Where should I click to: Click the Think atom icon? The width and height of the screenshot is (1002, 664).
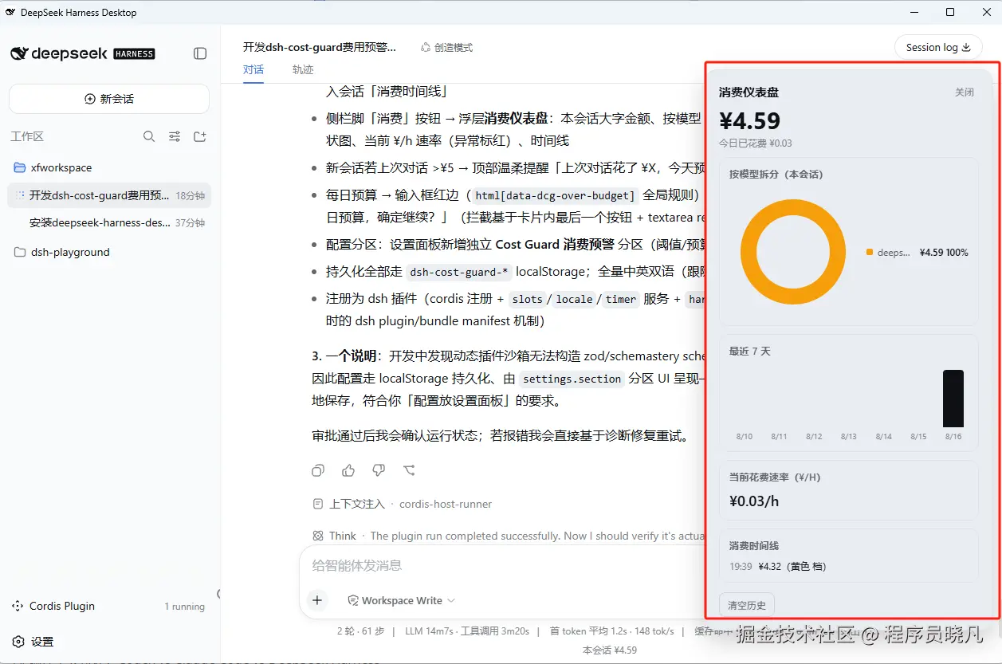[318, 536]
